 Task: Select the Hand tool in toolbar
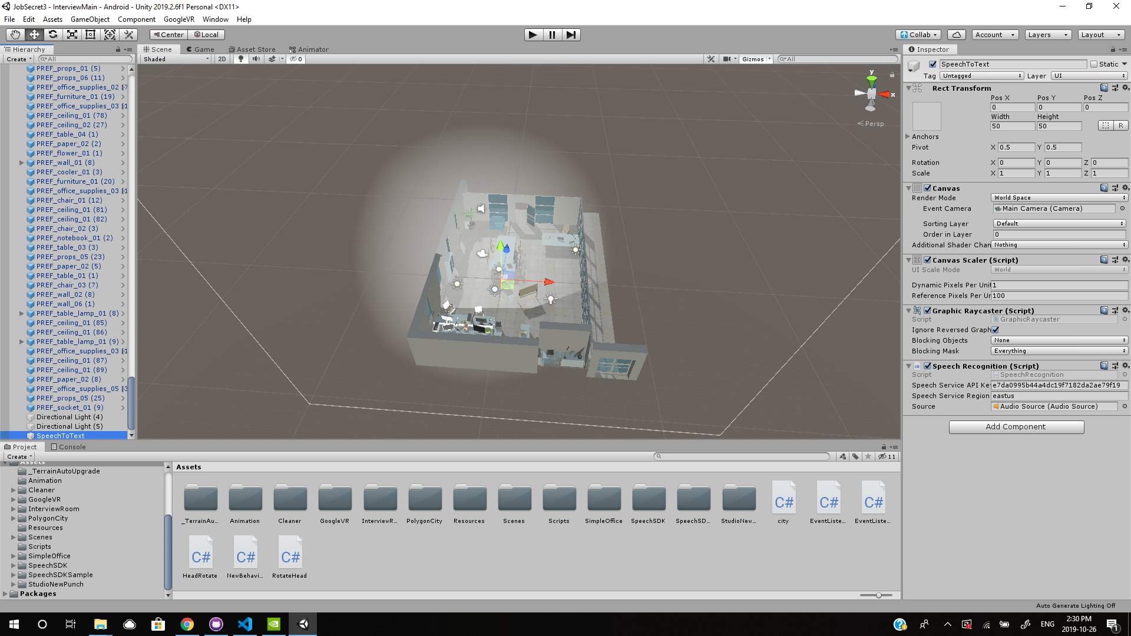pyautogui.click(x=15, y=35)
